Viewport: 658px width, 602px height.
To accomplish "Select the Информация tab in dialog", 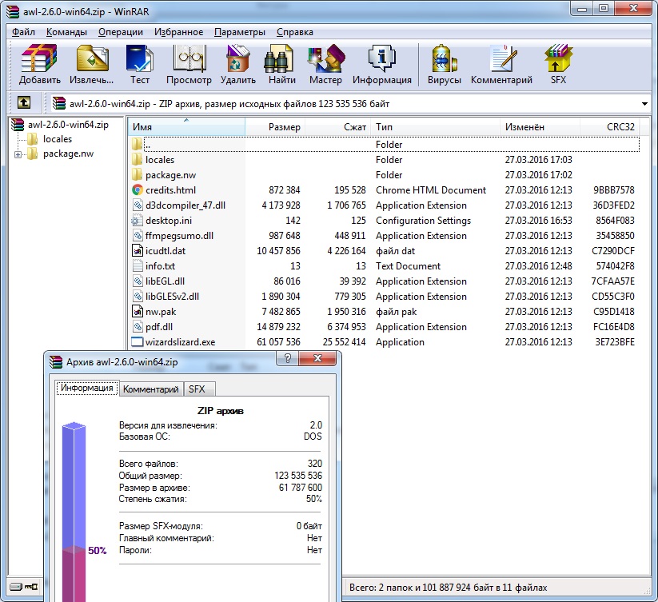I will coord(87,388).
